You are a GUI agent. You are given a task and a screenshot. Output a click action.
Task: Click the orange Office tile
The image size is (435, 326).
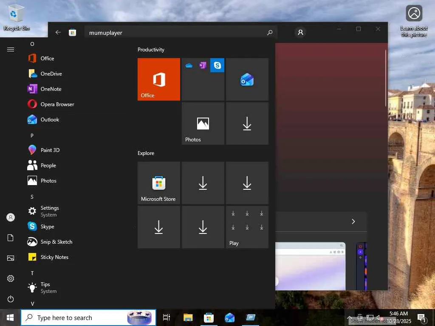pos(159,79)
